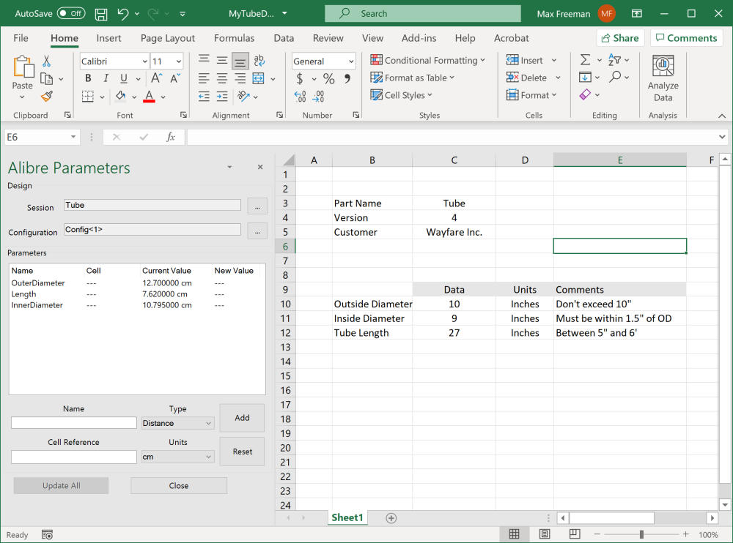Apply Percent Style number format
Image resolution: width=733 pixels, height=543 pixels.
(x=328, y=78)
